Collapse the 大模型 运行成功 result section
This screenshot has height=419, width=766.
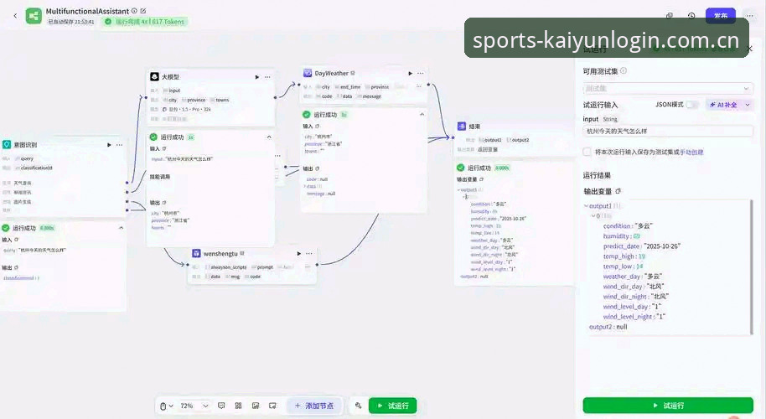click(269, 137)
